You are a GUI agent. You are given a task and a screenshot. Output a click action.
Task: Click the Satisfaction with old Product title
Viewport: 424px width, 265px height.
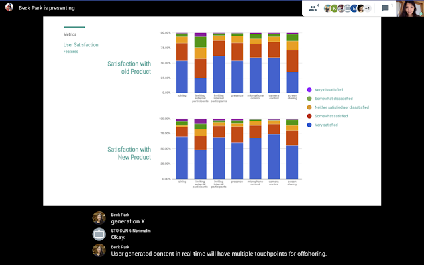click(129, 67)
